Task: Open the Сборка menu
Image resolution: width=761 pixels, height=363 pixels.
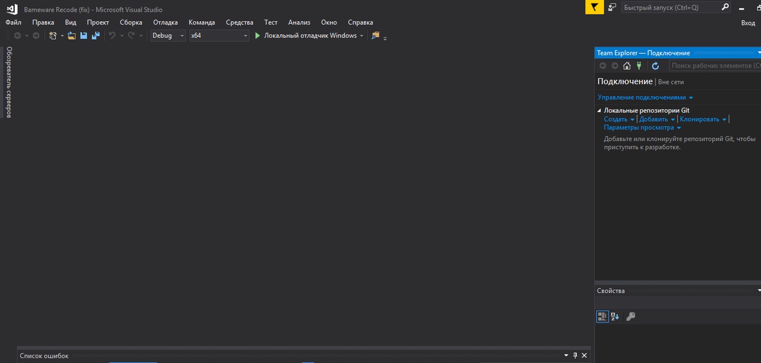Action: pos(131,23)
